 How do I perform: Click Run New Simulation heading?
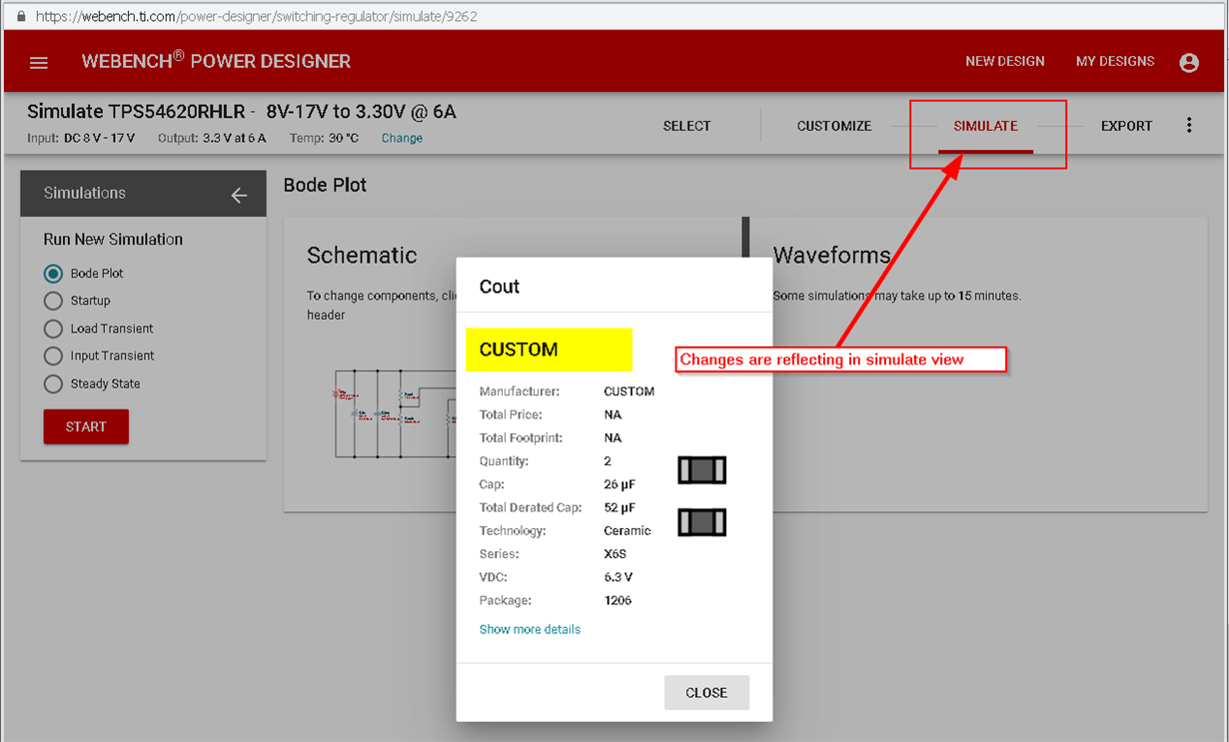[113, 240]
